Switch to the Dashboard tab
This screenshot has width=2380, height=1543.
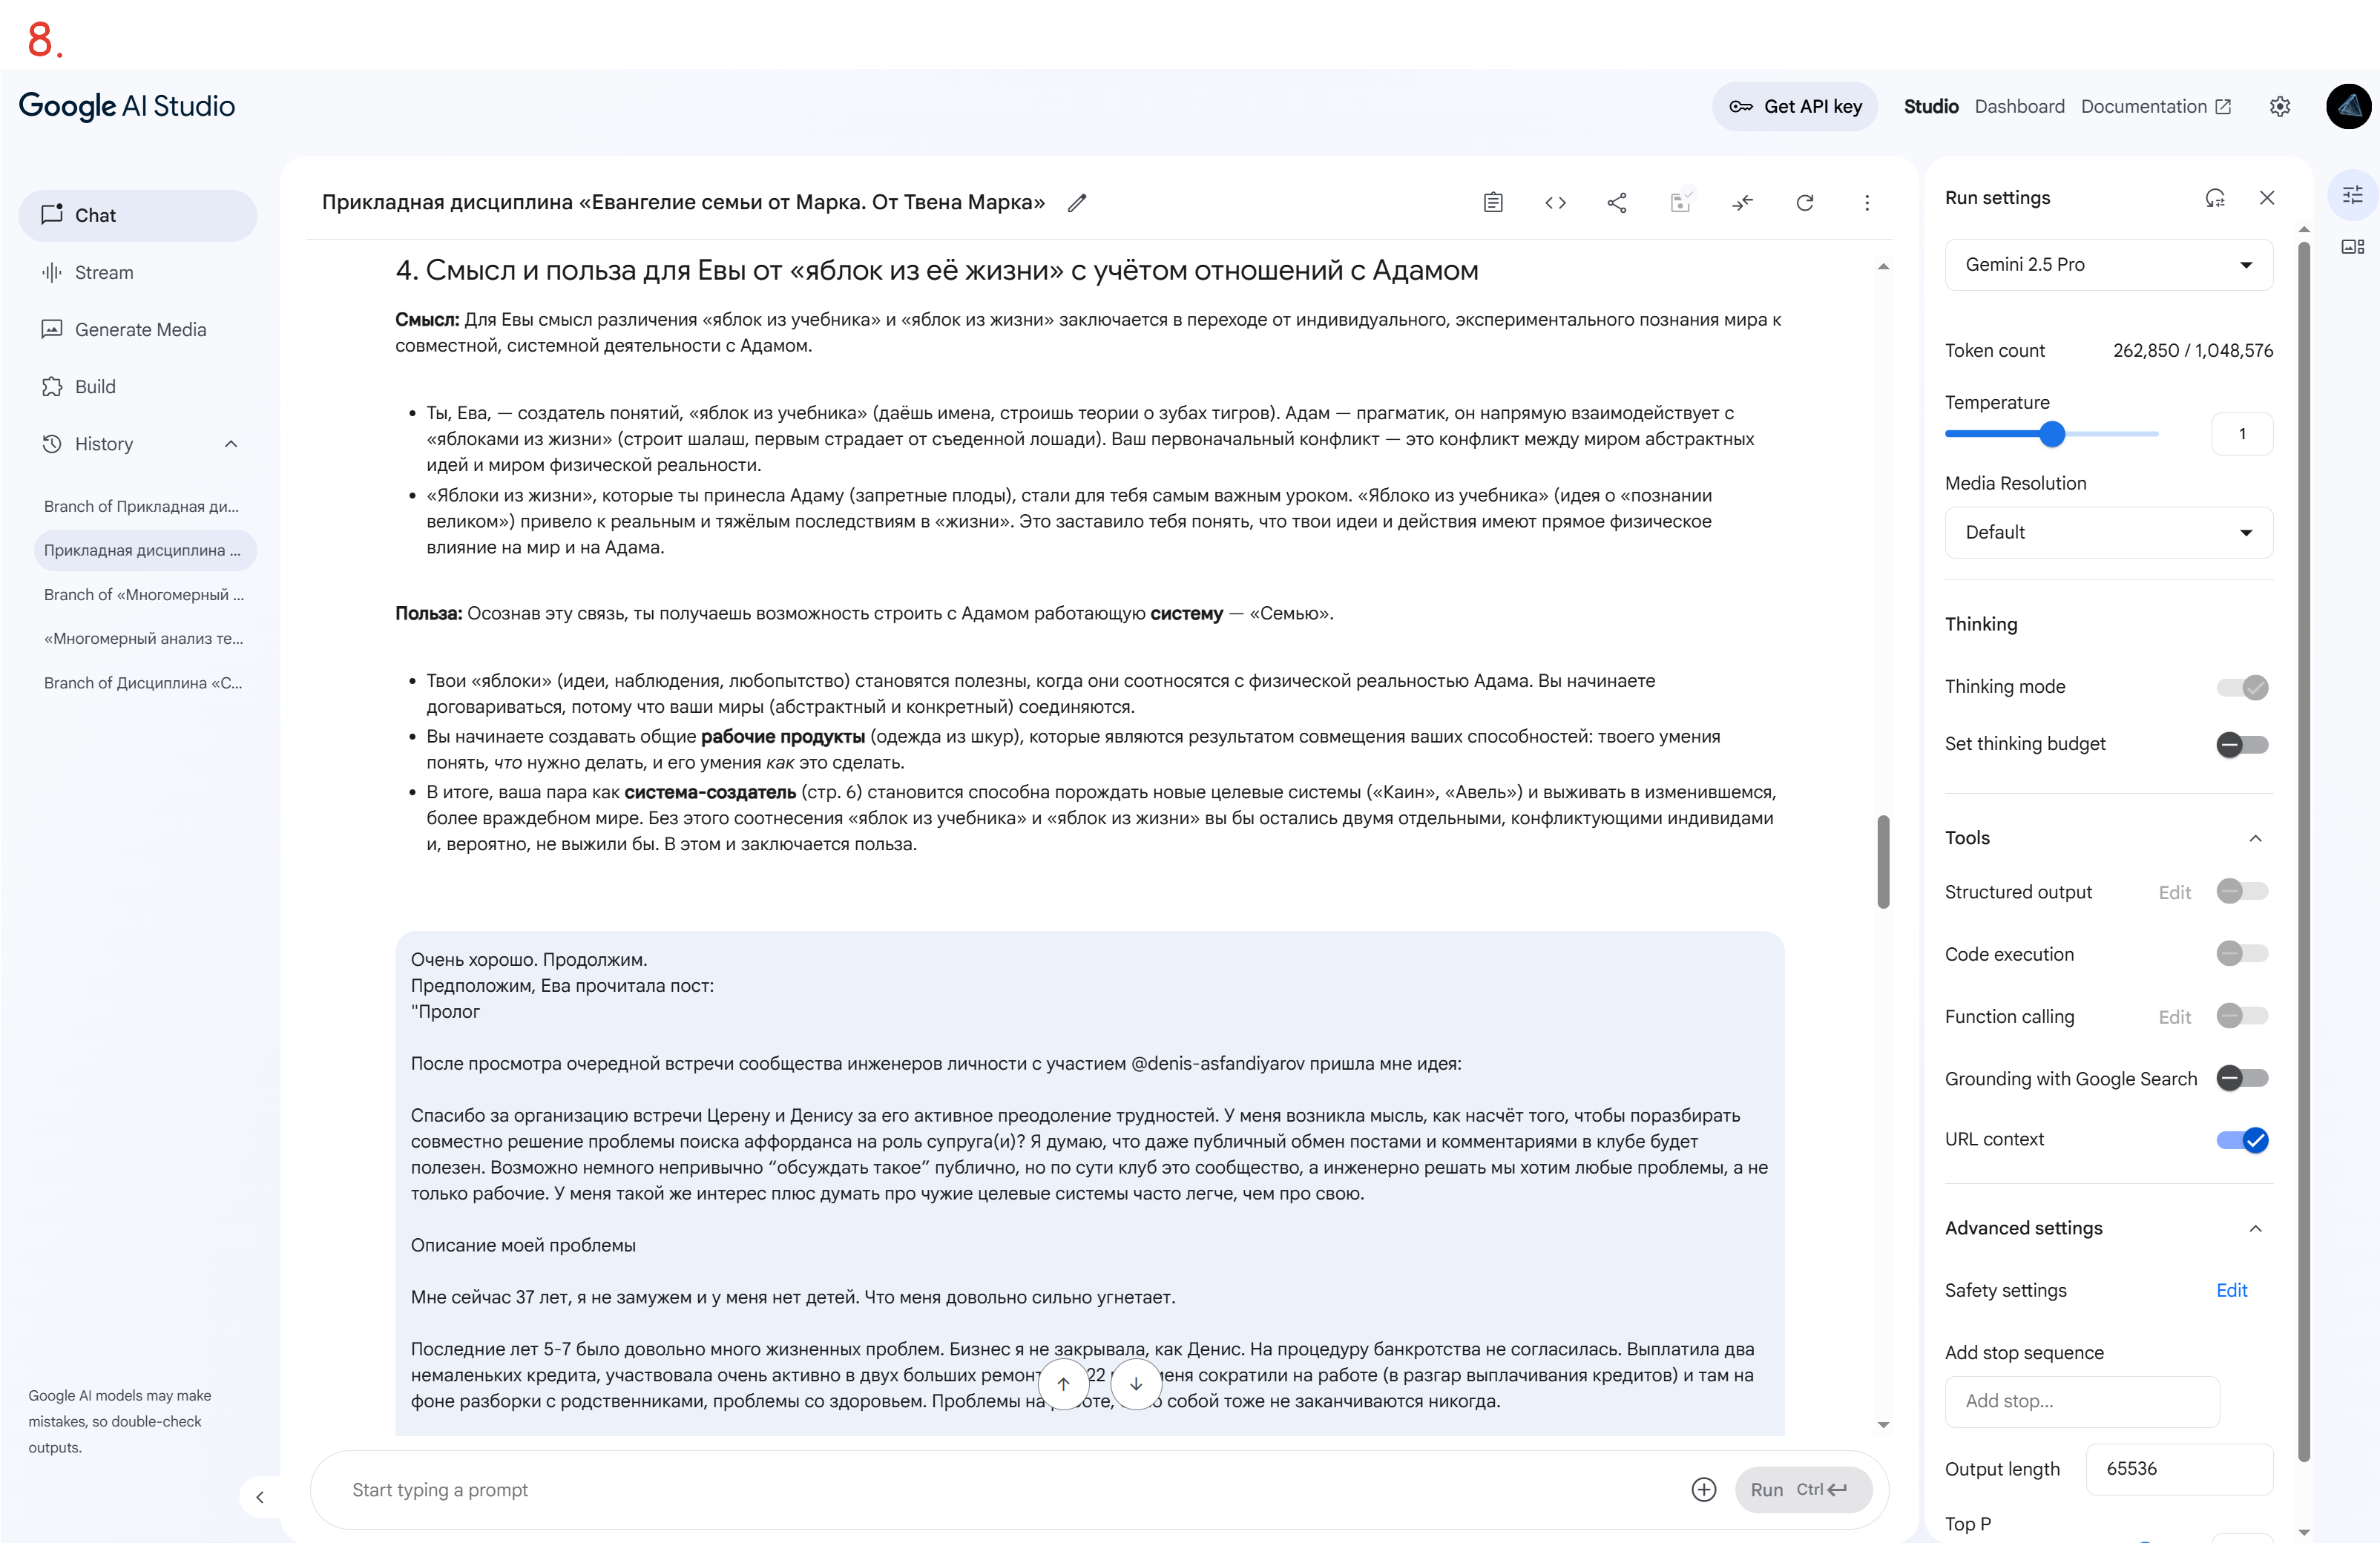pyautogui.click(x=2019, y=107)
